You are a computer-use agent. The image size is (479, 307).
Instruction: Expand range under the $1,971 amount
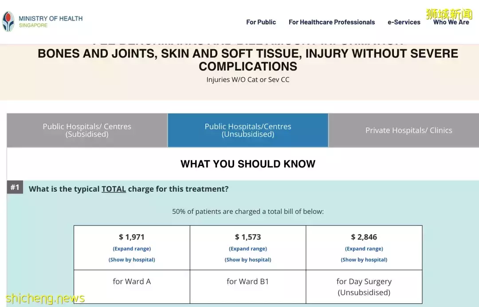[x=132, y=249]
